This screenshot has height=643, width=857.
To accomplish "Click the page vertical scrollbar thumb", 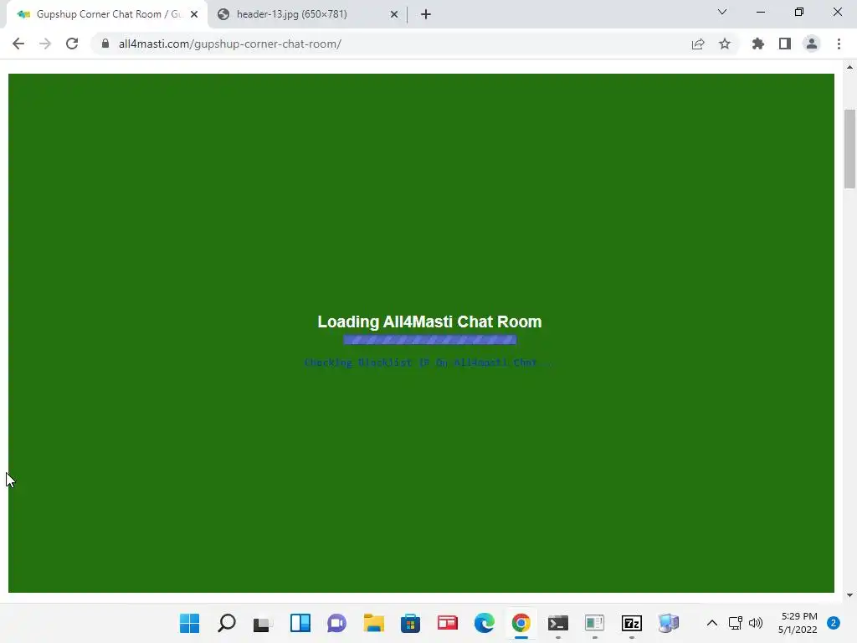I will 849,149.
